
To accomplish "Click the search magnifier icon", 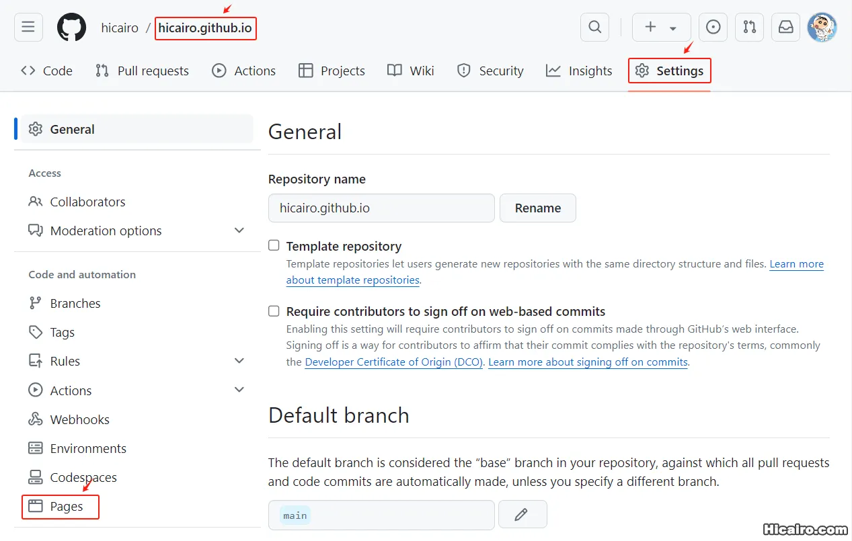I will (594, 27).
